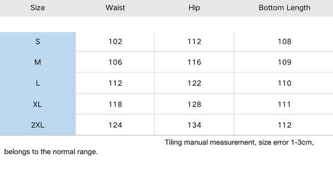Click bottom length value 108 for size S
Image resolution: width=333 pixels, height=173 pixels.
284,41
